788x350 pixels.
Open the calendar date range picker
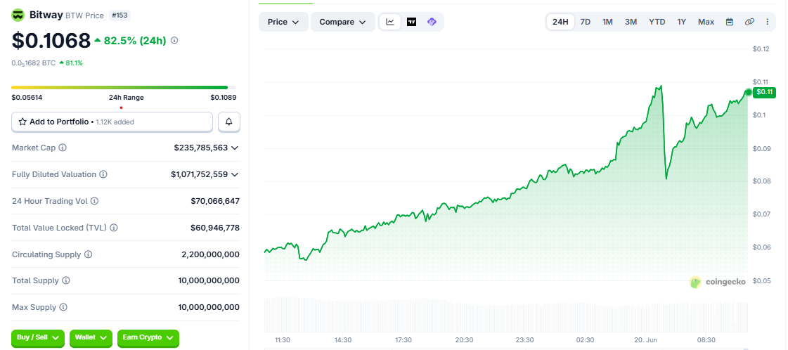[730, 22]
